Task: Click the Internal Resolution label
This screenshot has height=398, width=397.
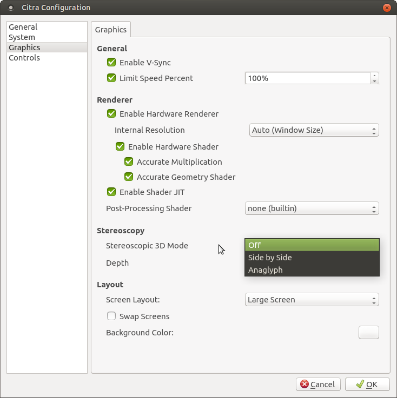Action: (x=150, y=130)
